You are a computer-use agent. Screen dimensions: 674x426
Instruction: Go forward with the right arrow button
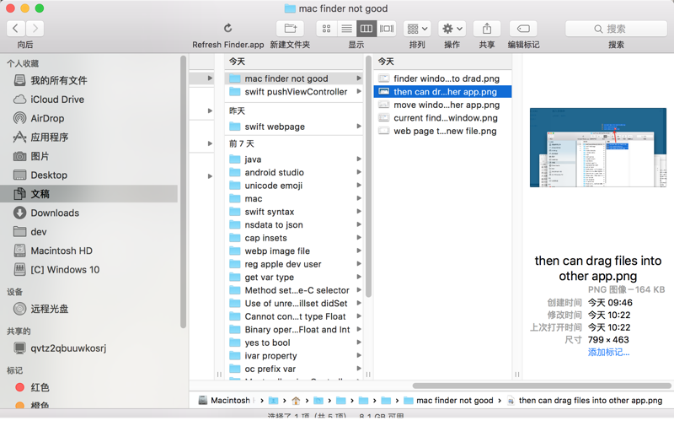click(35, 29)
